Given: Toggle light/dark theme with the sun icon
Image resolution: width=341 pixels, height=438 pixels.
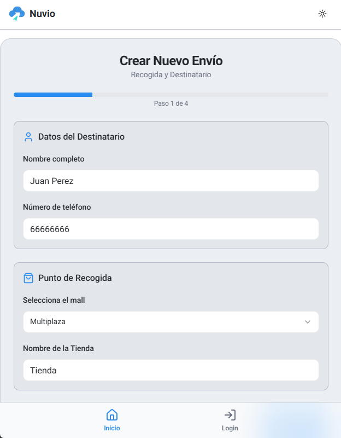Looking at the screenshot, I should 322,14.
